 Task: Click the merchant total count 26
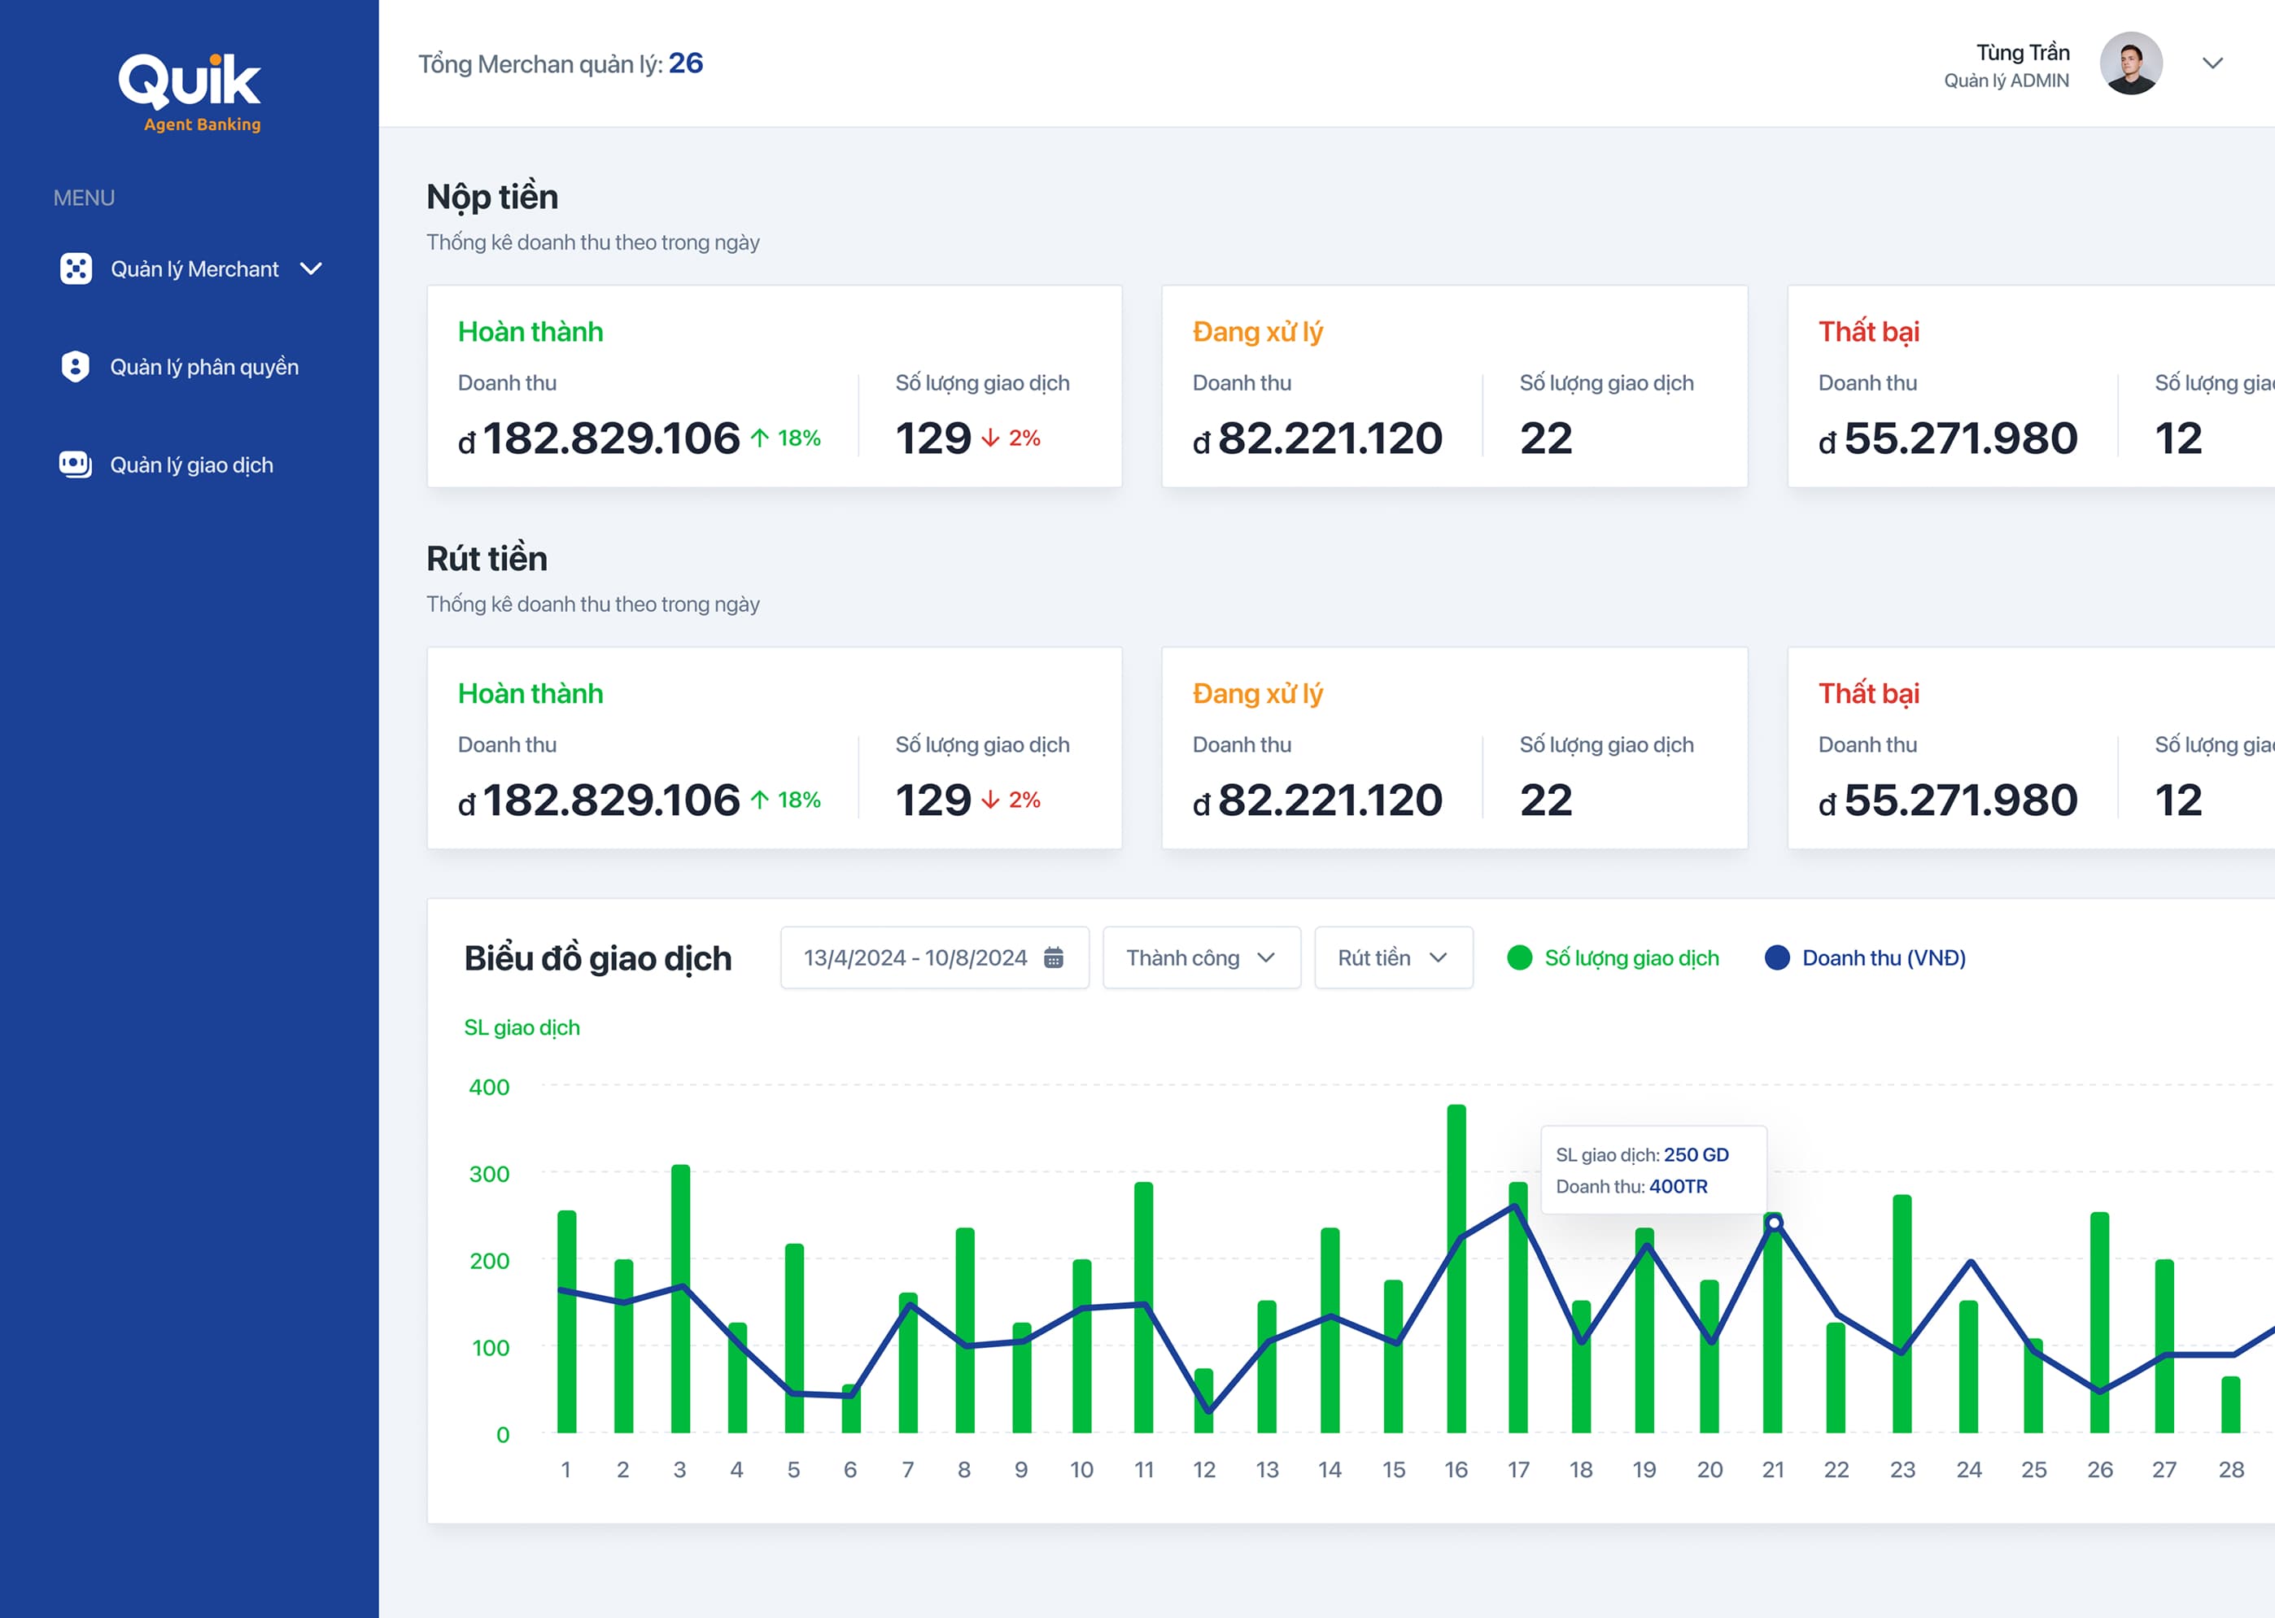[x=686, y=63]
